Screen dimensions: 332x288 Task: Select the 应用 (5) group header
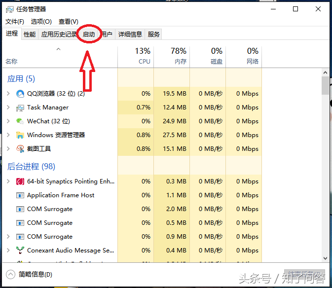pos(21,79)
